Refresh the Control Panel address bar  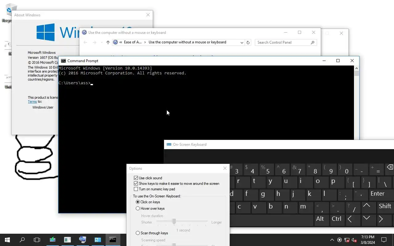tap(248, 42)
